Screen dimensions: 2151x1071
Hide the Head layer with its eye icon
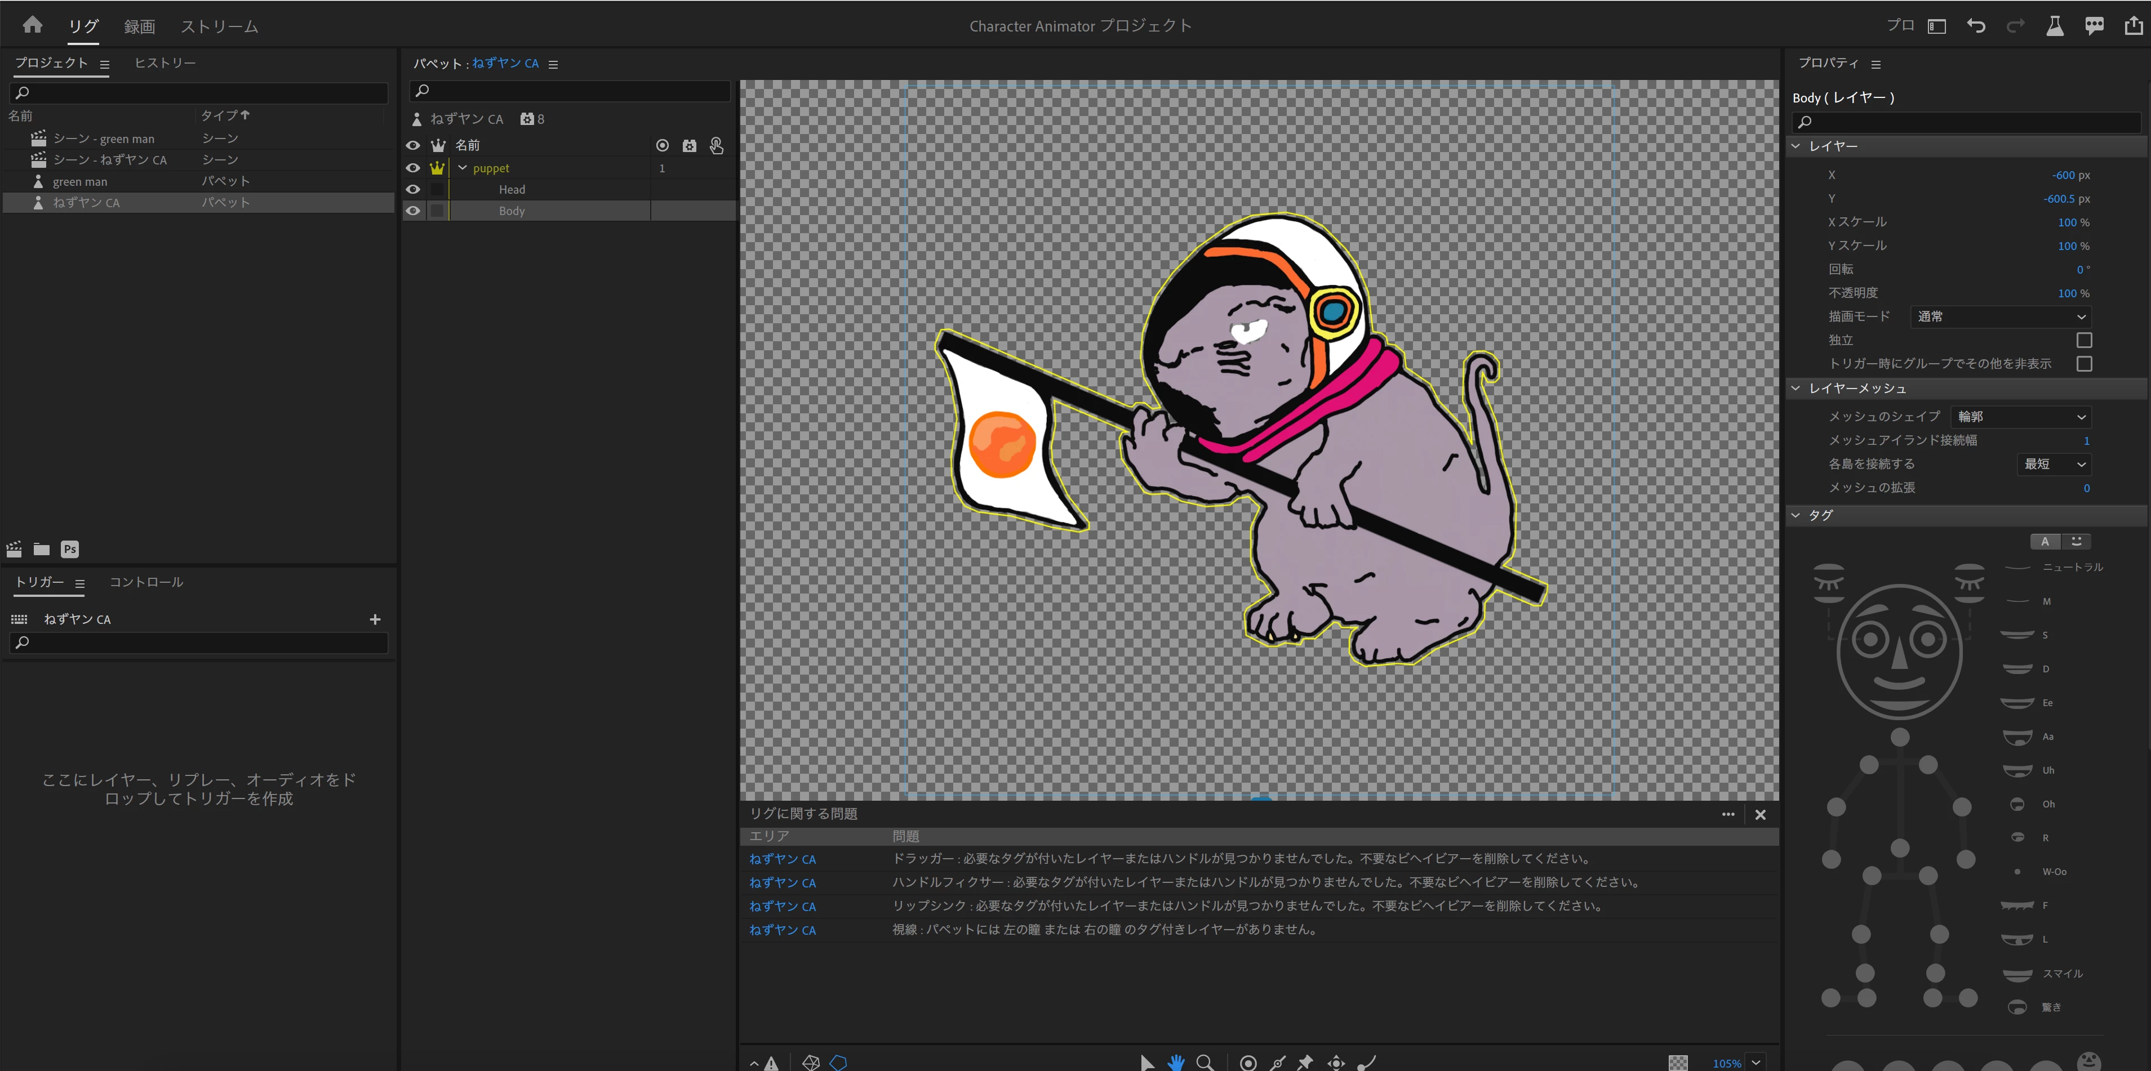click(412, 190)
